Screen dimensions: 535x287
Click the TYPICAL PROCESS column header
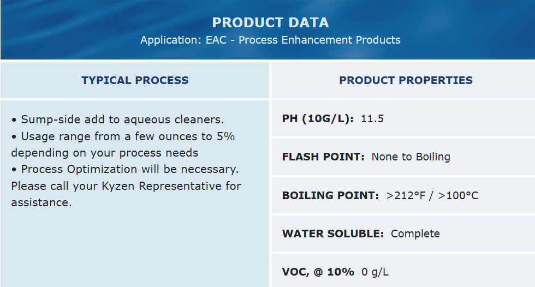coord(135,80)
